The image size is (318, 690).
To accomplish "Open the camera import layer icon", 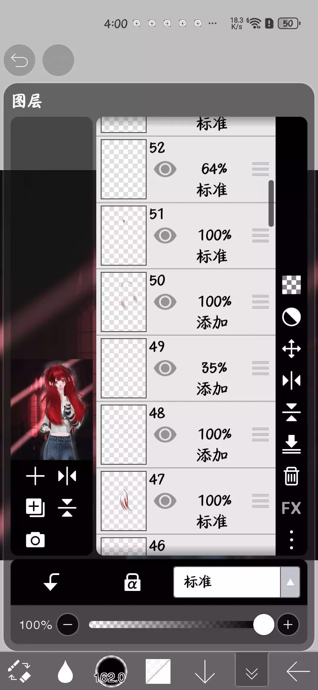I will click(x=35, y=540).
